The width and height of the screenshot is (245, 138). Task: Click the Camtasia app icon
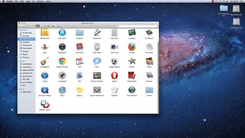tap(132, 33)
